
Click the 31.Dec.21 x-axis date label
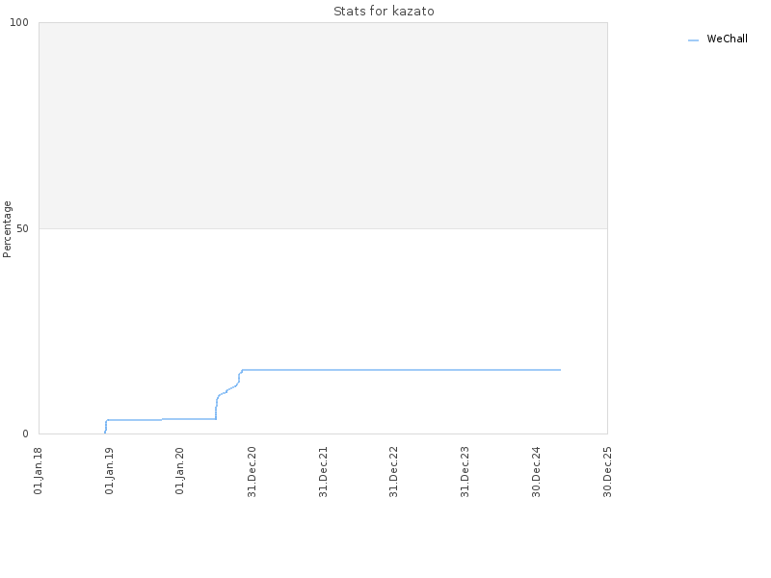(323, 472)
